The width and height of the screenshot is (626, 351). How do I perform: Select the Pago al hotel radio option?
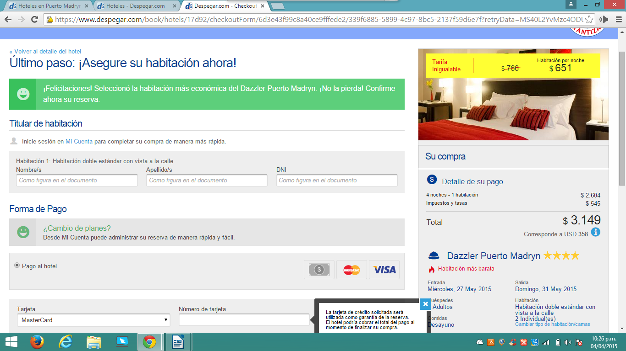(x=17, y=266)
